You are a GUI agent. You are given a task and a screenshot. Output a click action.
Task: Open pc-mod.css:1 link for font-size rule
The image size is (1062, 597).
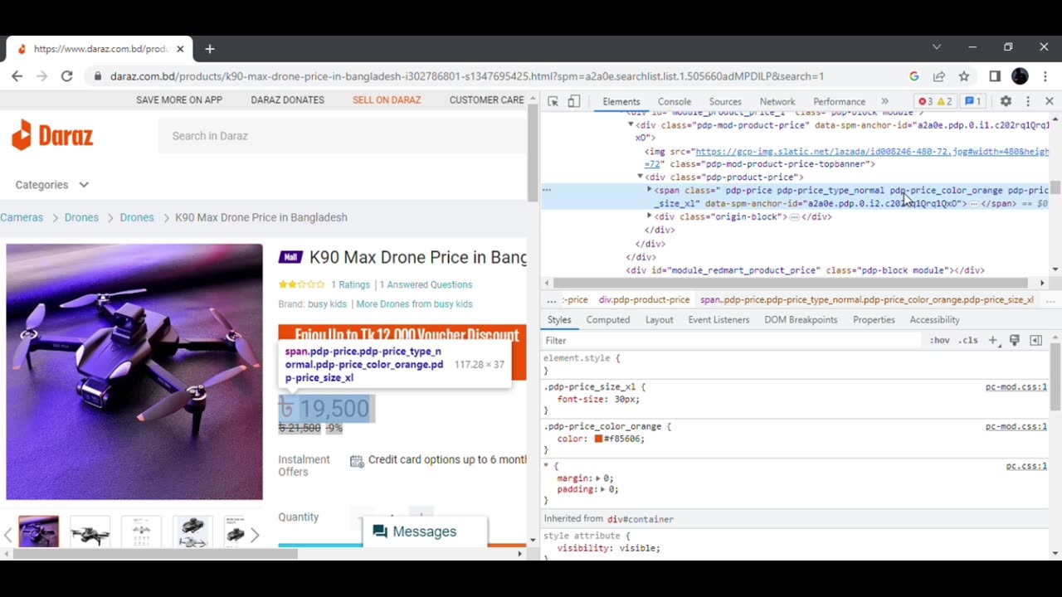point(1016,386)
